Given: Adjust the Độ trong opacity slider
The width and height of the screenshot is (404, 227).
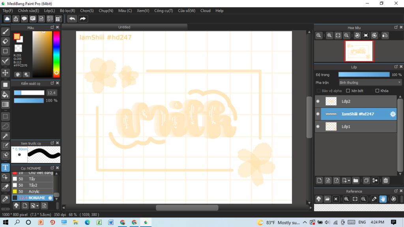Looking at the screenshot, I should pos(364,74).
